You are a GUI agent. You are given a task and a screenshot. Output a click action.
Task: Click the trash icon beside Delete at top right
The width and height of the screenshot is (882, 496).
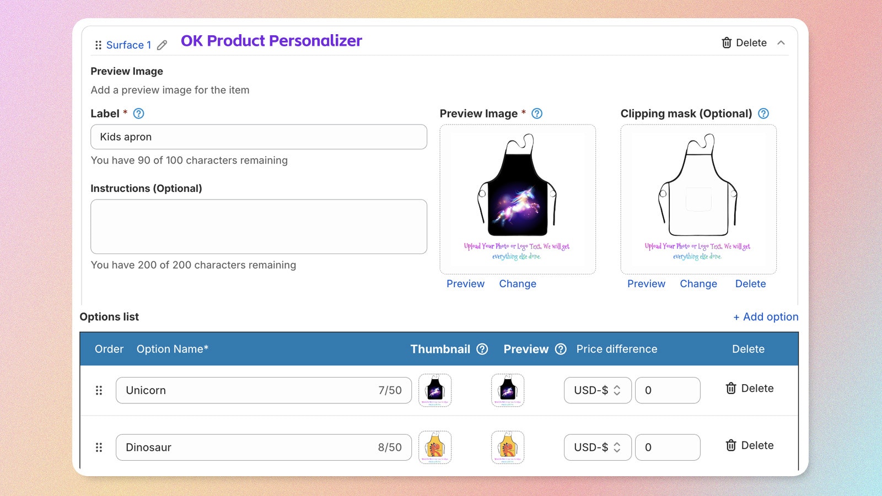[725, 42]
